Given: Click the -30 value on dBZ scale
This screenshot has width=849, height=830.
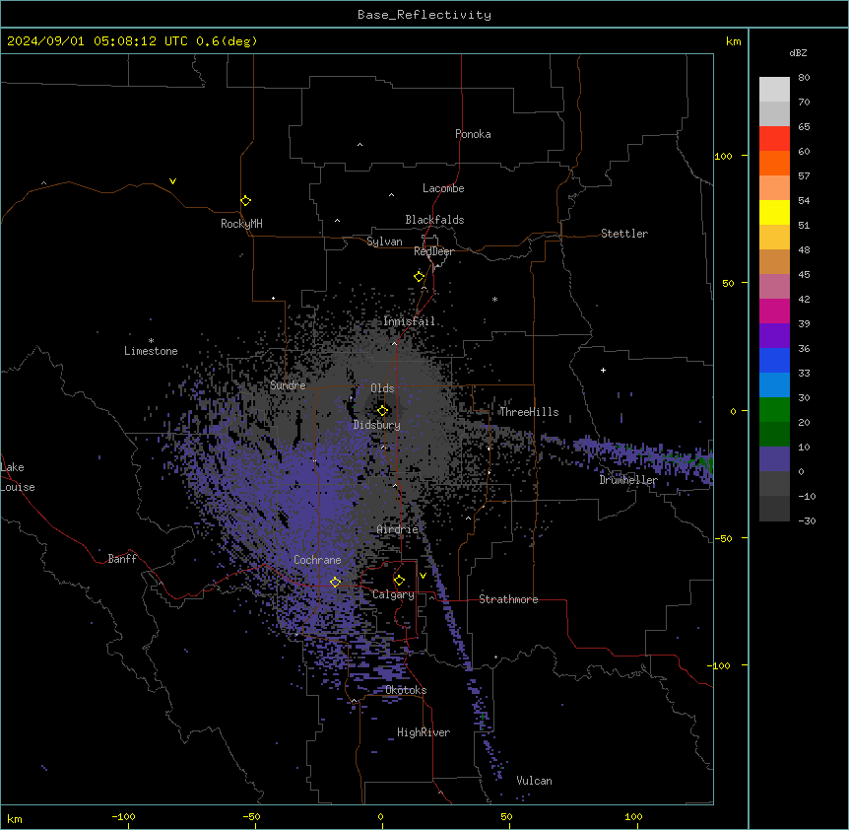Looking at the screenshot, I should pos(807,520).
